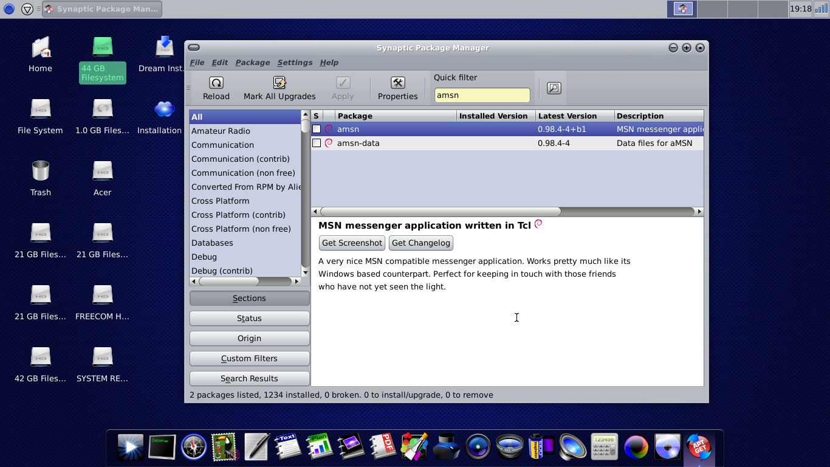This screenshot has width=830, height=467.
Task: Show Search Results view
Action: pos(249,378)
